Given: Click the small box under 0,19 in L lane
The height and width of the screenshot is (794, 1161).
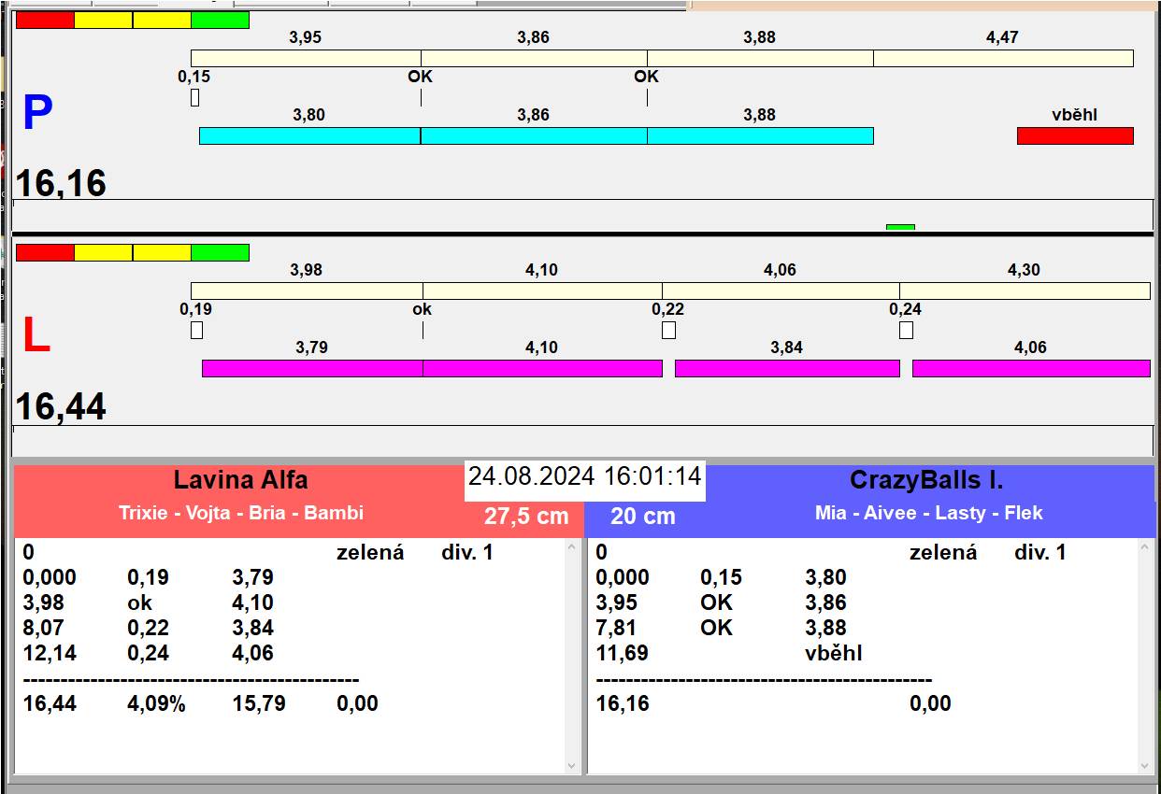Looking at the screenshot, I should [196, 330].
